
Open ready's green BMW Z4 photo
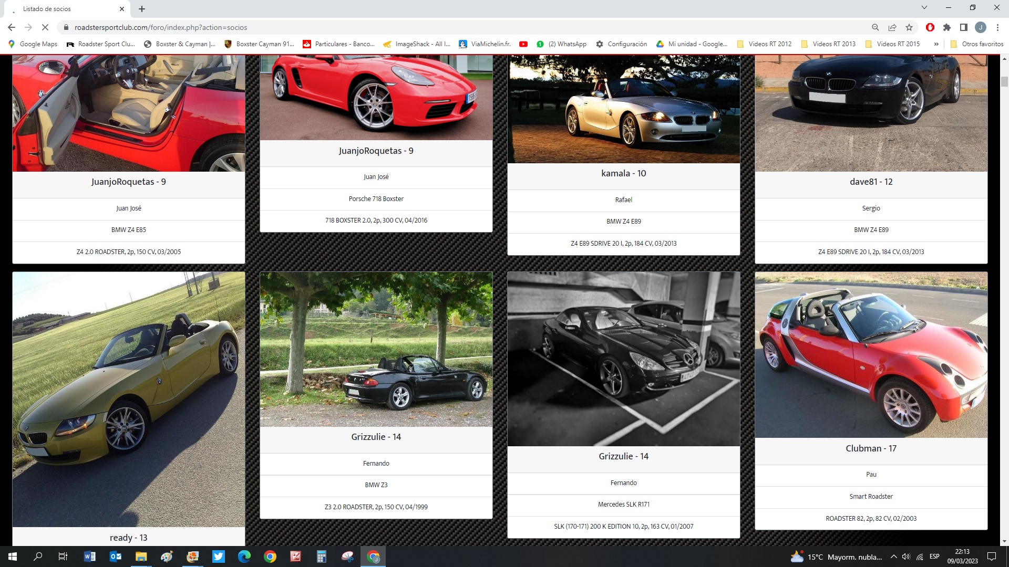(x=129, y=400)
